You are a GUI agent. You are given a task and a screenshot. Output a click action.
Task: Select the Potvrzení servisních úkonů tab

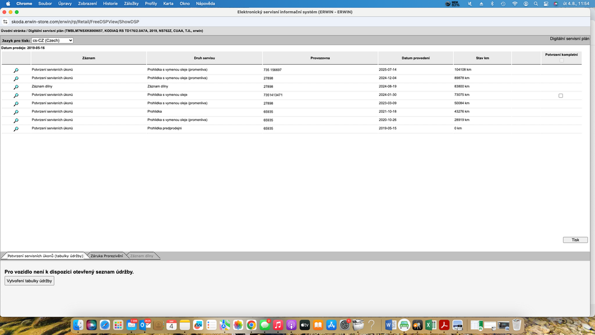tap(45, 256)
